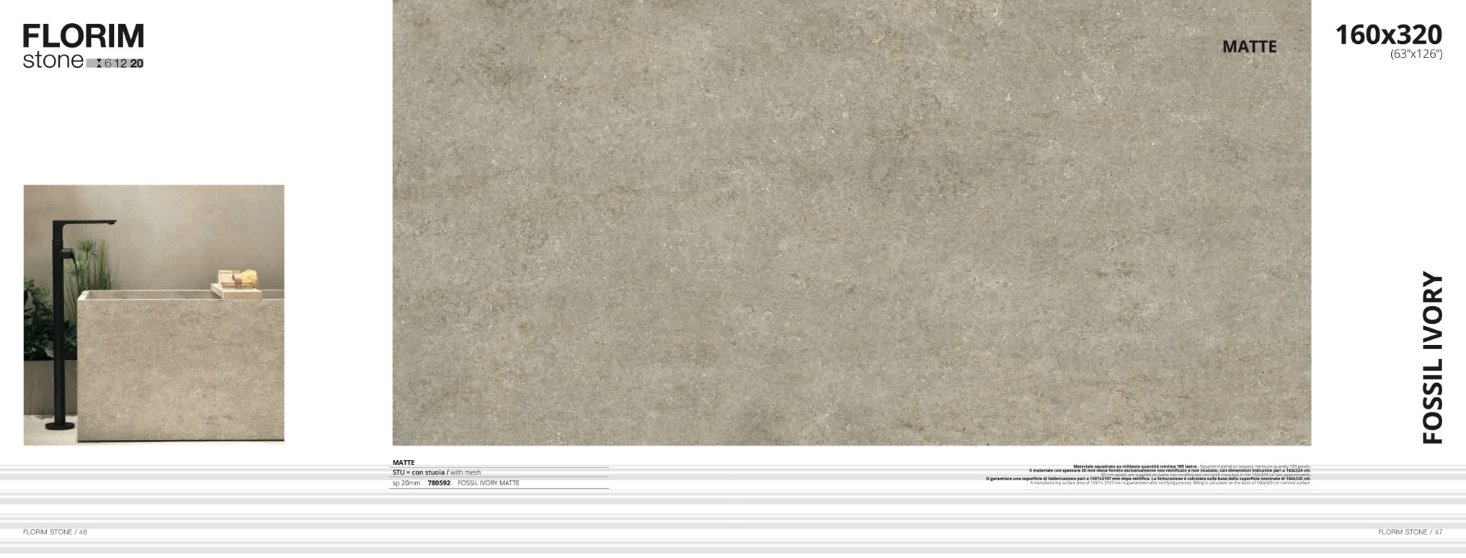Click the MATTE label over the slab
The image size is (1466, 558).
click(1249, 47)
